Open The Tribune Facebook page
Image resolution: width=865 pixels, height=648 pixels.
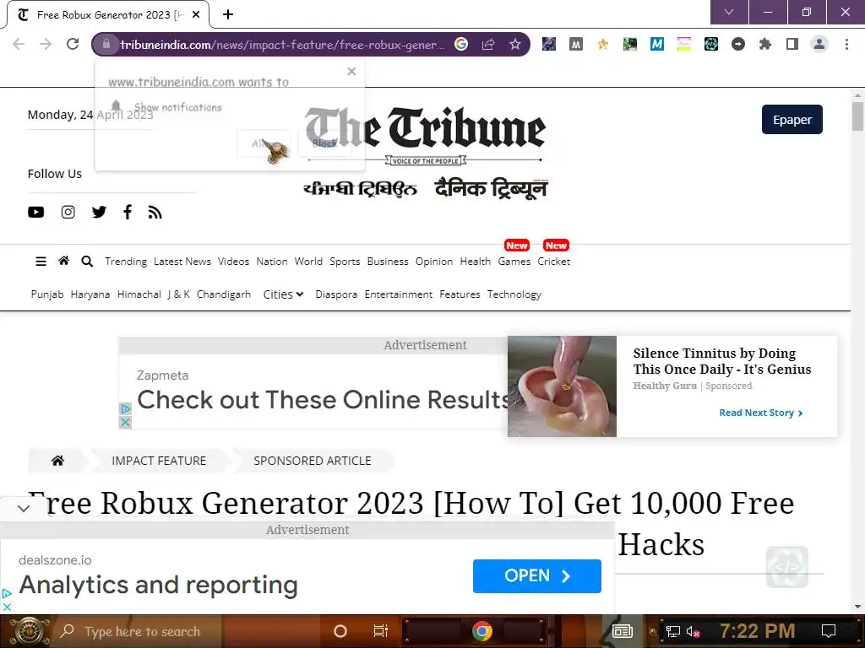(x=128, y=212)
